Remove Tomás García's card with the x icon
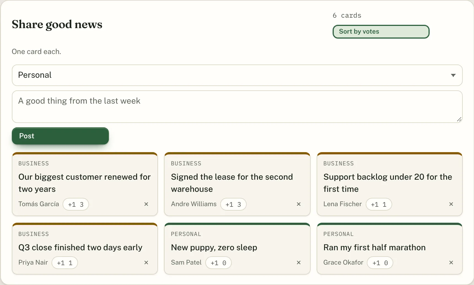474x285 pixels. pyautogui.click(x=146, y=204)
